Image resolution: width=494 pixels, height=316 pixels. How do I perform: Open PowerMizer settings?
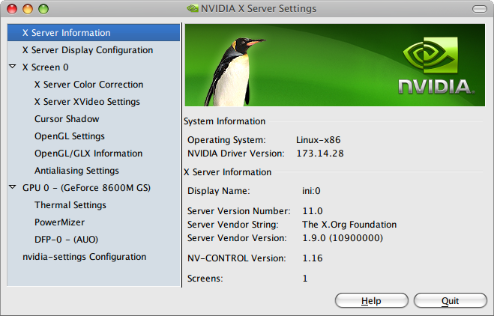click(x=59, y=222)
